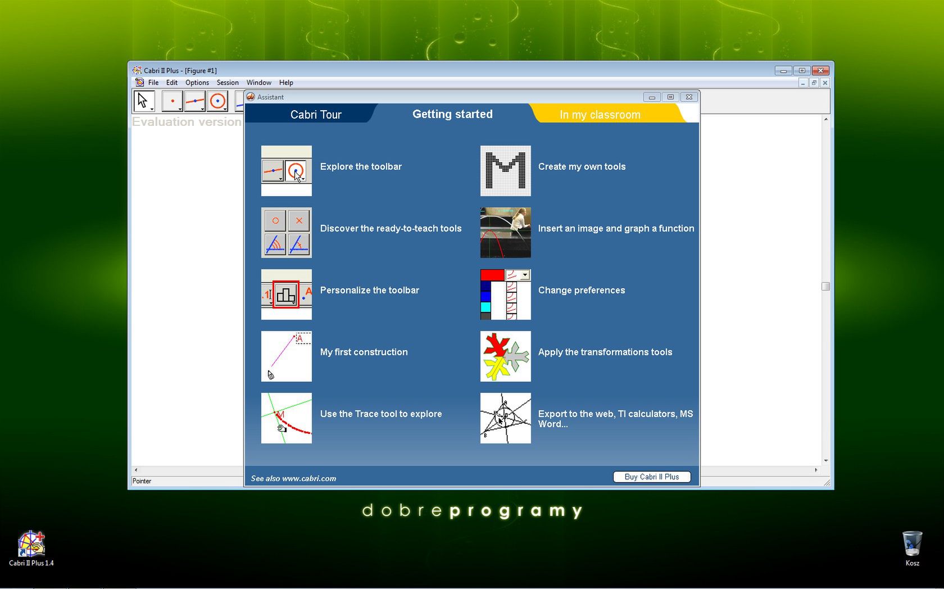This screenshot has height=589, width=944.
Task: Open the File menu
Action: pyautogui.click(x=153, y=83)
